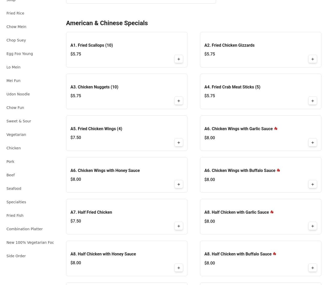Navigate to Seafood category
The image size is (329, 285).
pos(14,189)
